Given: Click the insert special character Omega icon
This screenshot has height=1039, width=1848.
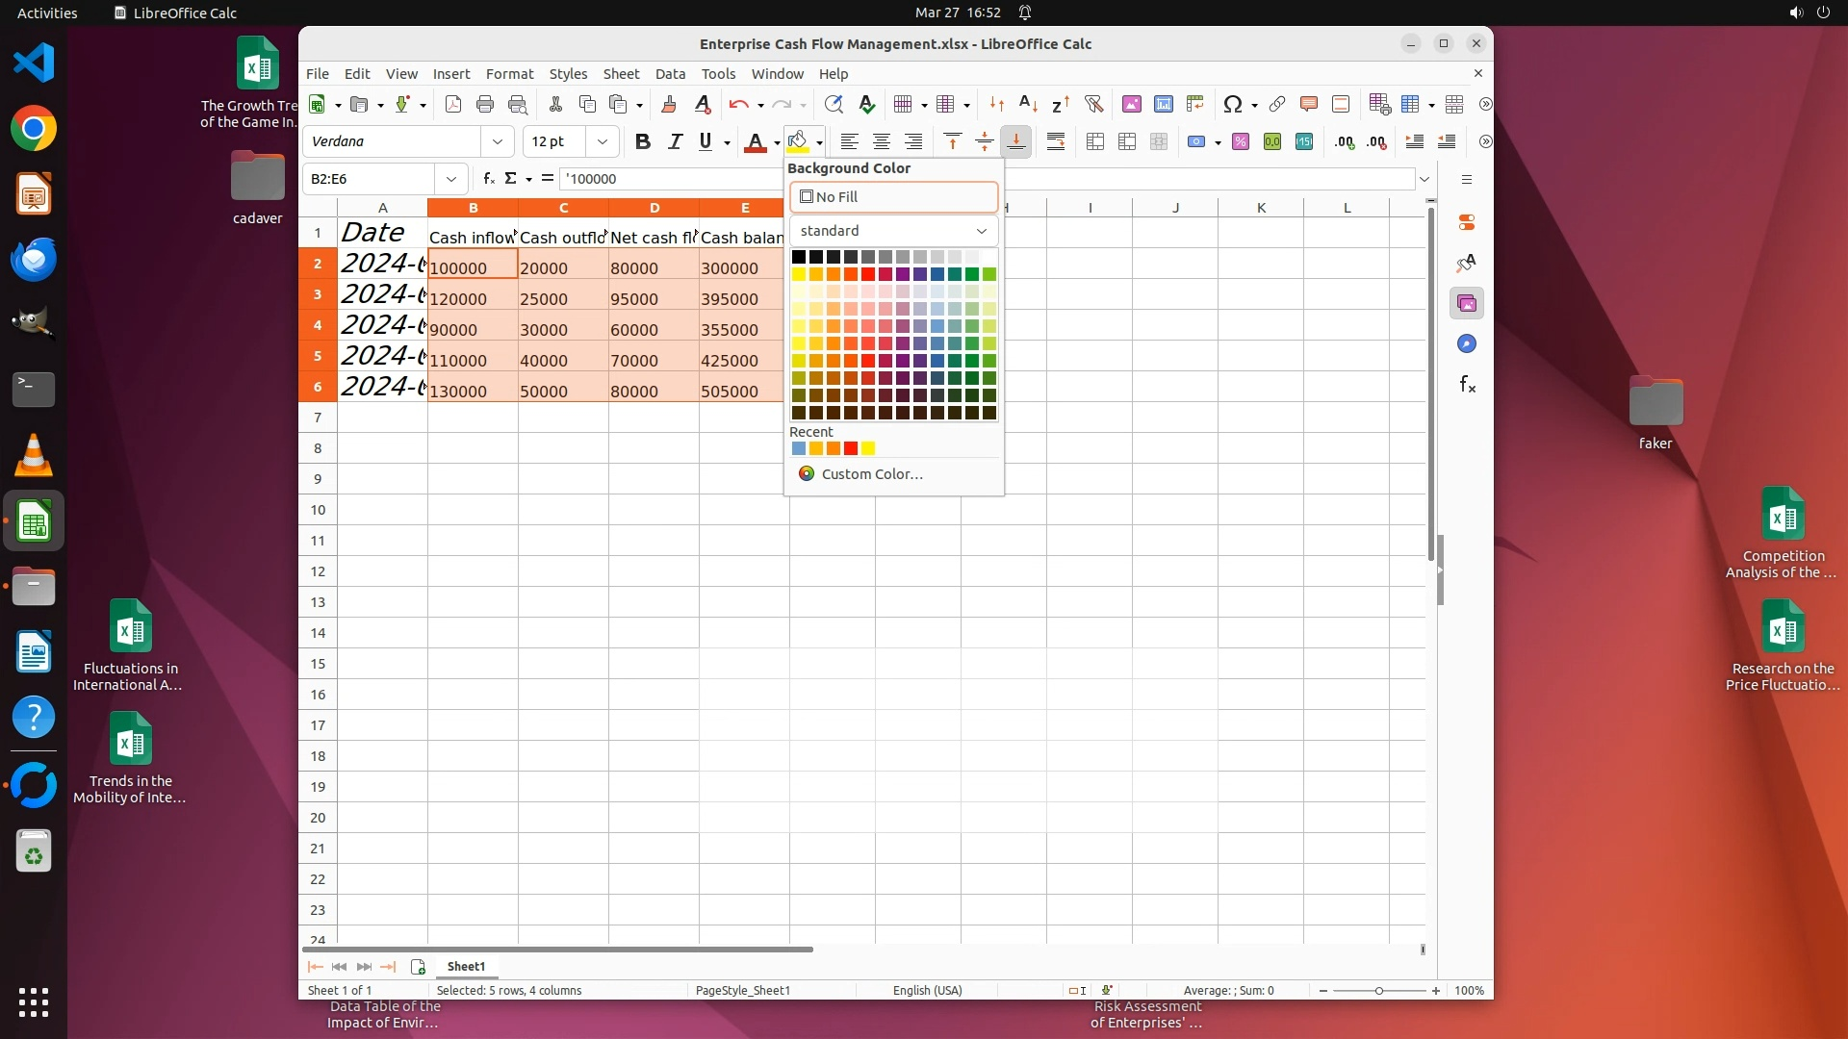Looking at the screenshot, I should 1232,104.
